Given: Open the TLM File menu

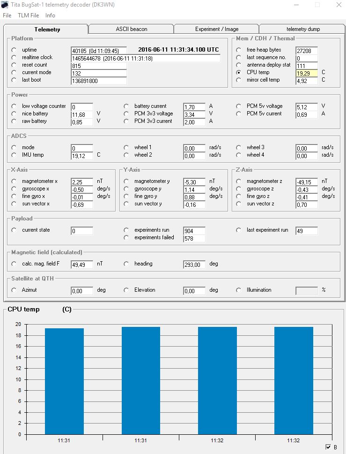Looking at the screenshot, I should coord(29,15).
